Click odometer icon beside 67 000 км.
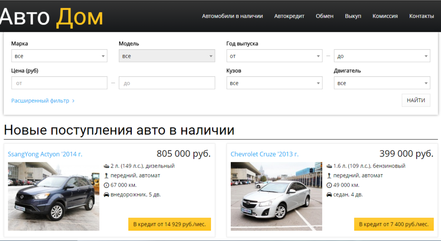The height and width of the screenshot is (241, 441). 106,185
